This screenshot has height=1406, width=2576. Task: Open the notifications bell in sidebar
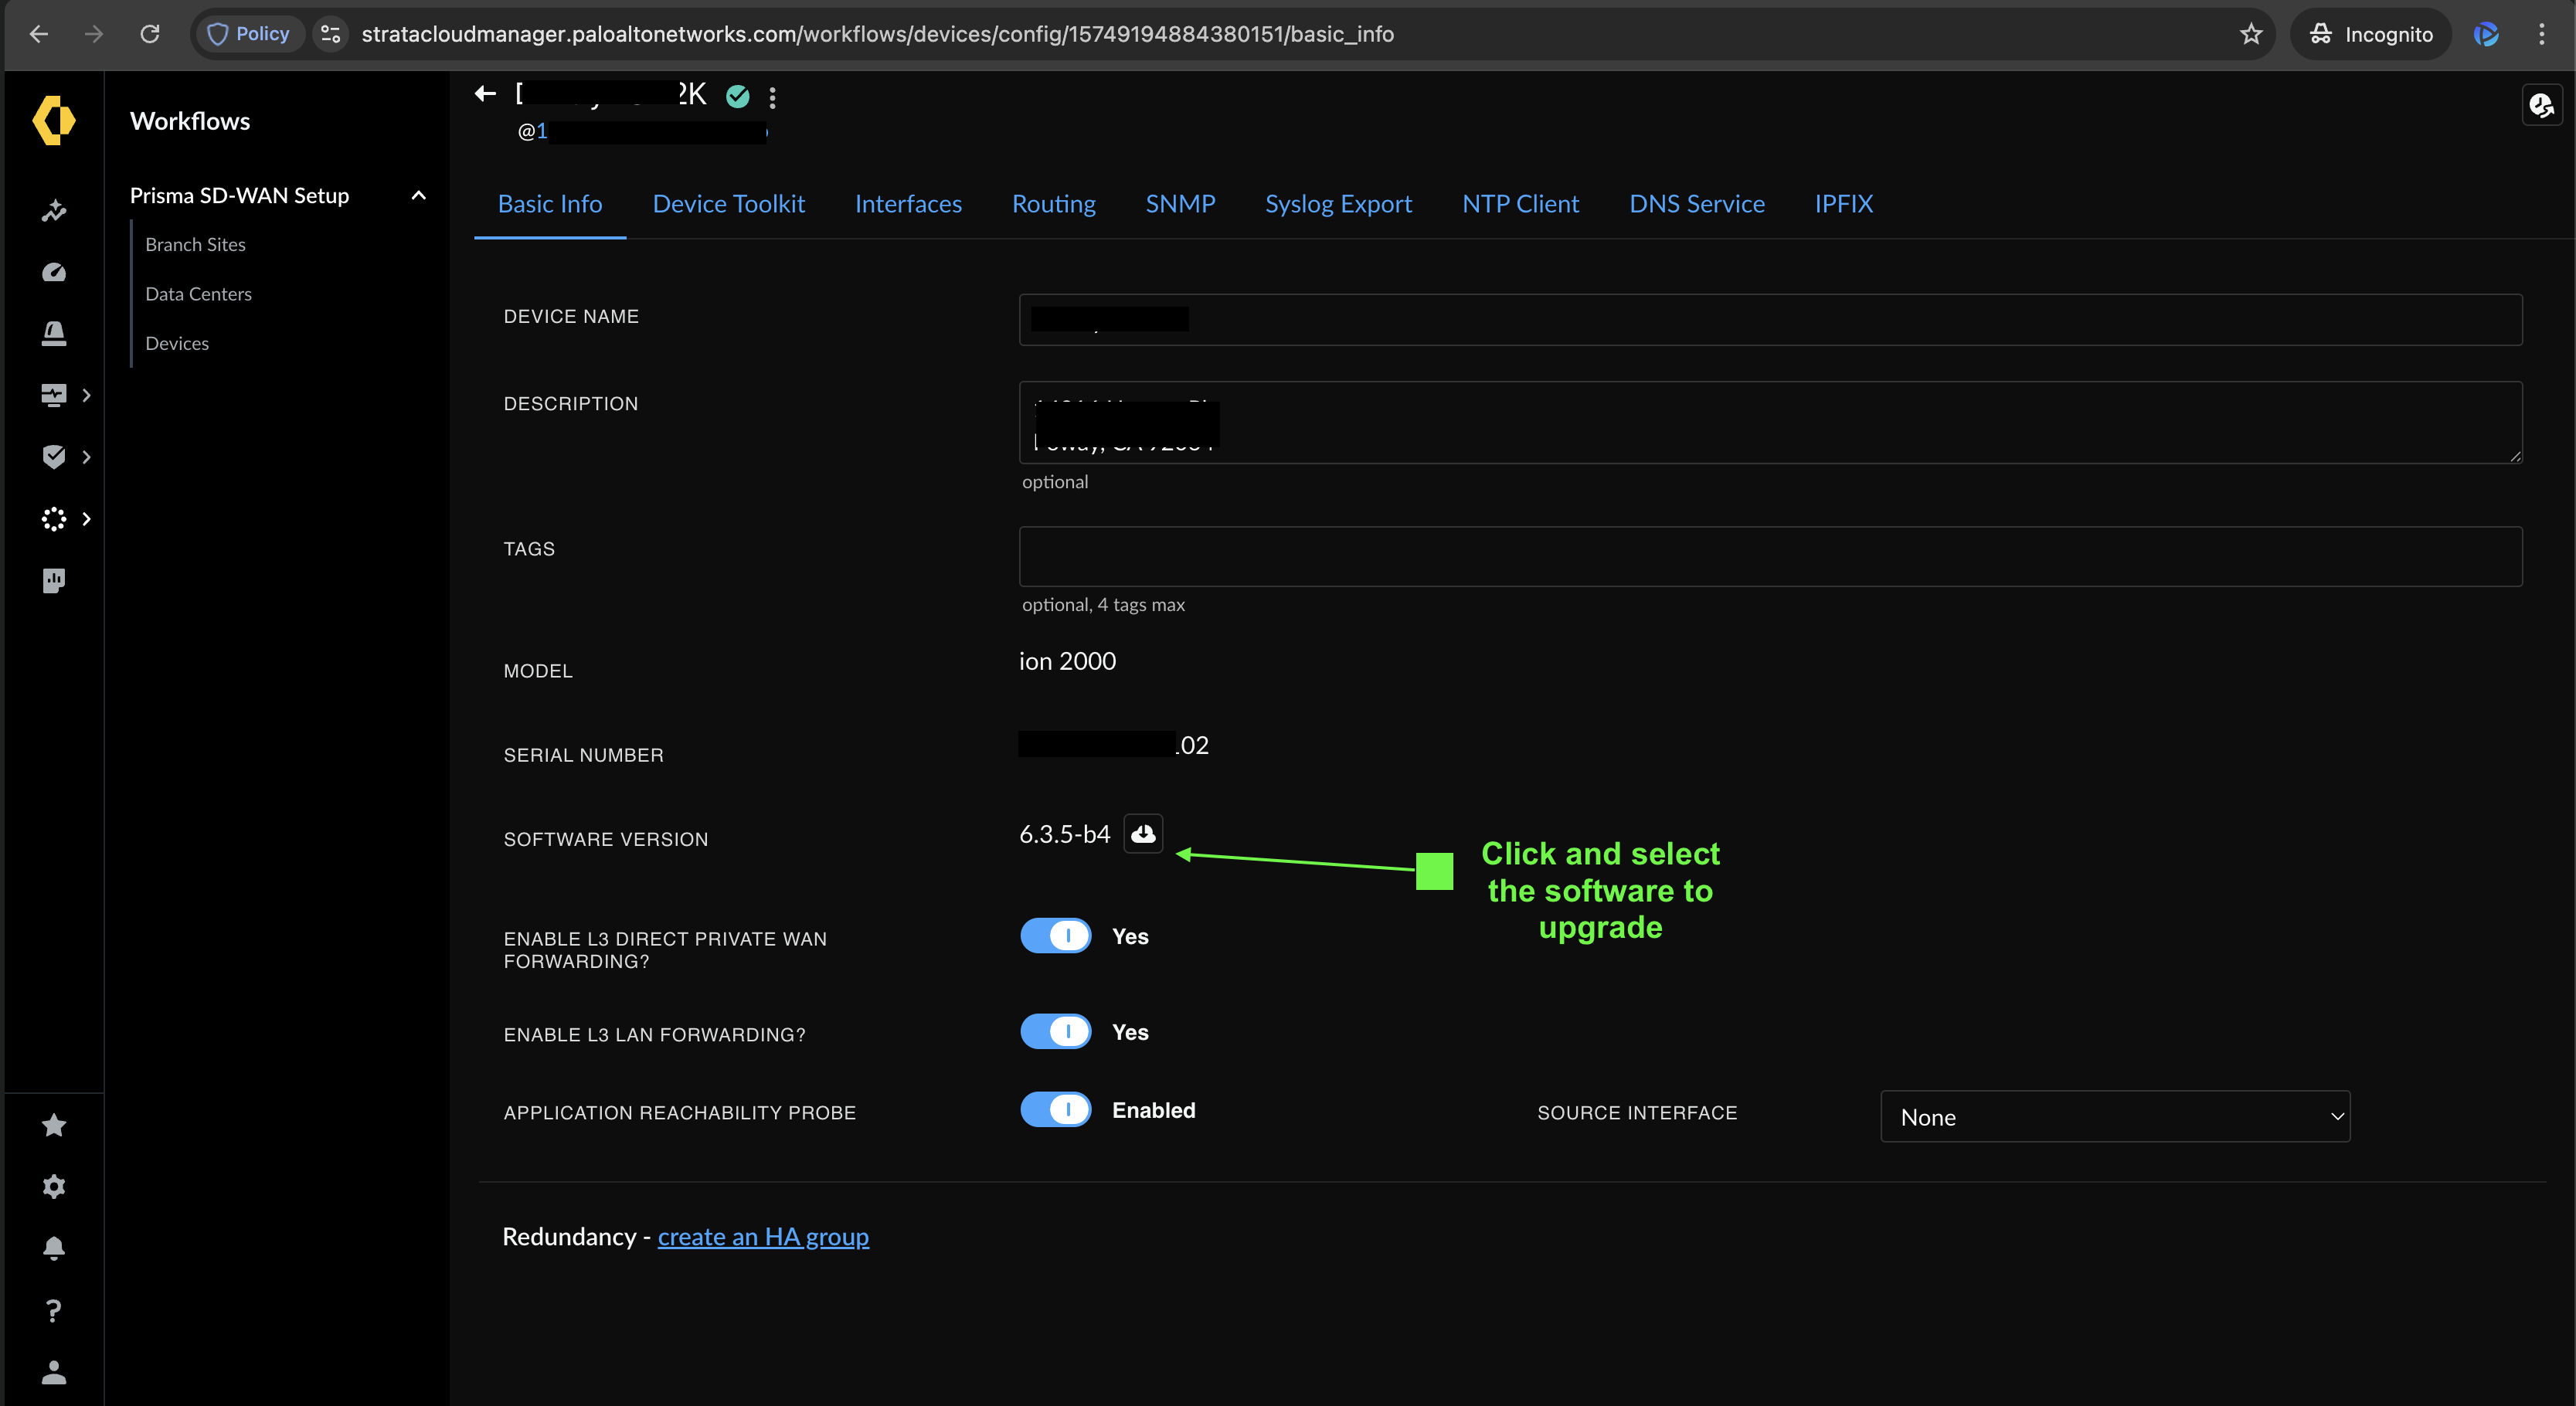point(54,1248)
